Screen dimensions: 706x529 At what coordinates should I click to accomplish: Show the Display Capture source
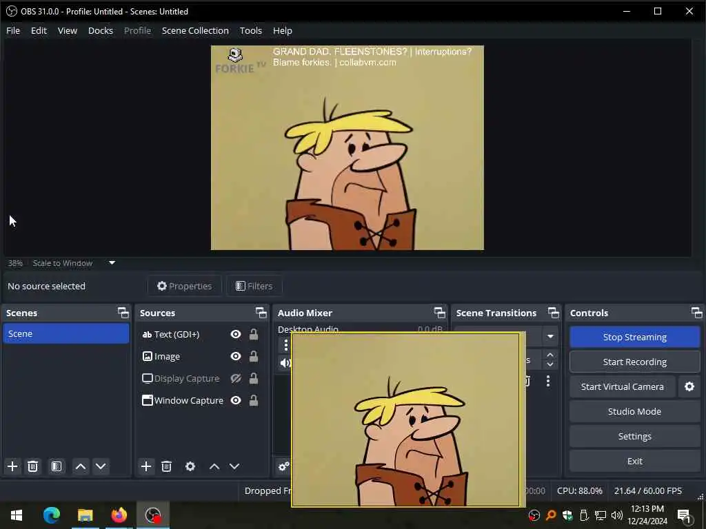coord(236,378)
